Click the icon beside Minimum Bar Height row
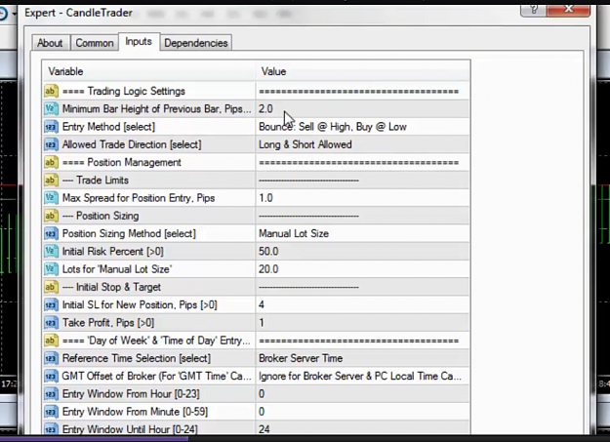Image resolution: width=610 pixels, height=442 pixels. tap(51, 109)
